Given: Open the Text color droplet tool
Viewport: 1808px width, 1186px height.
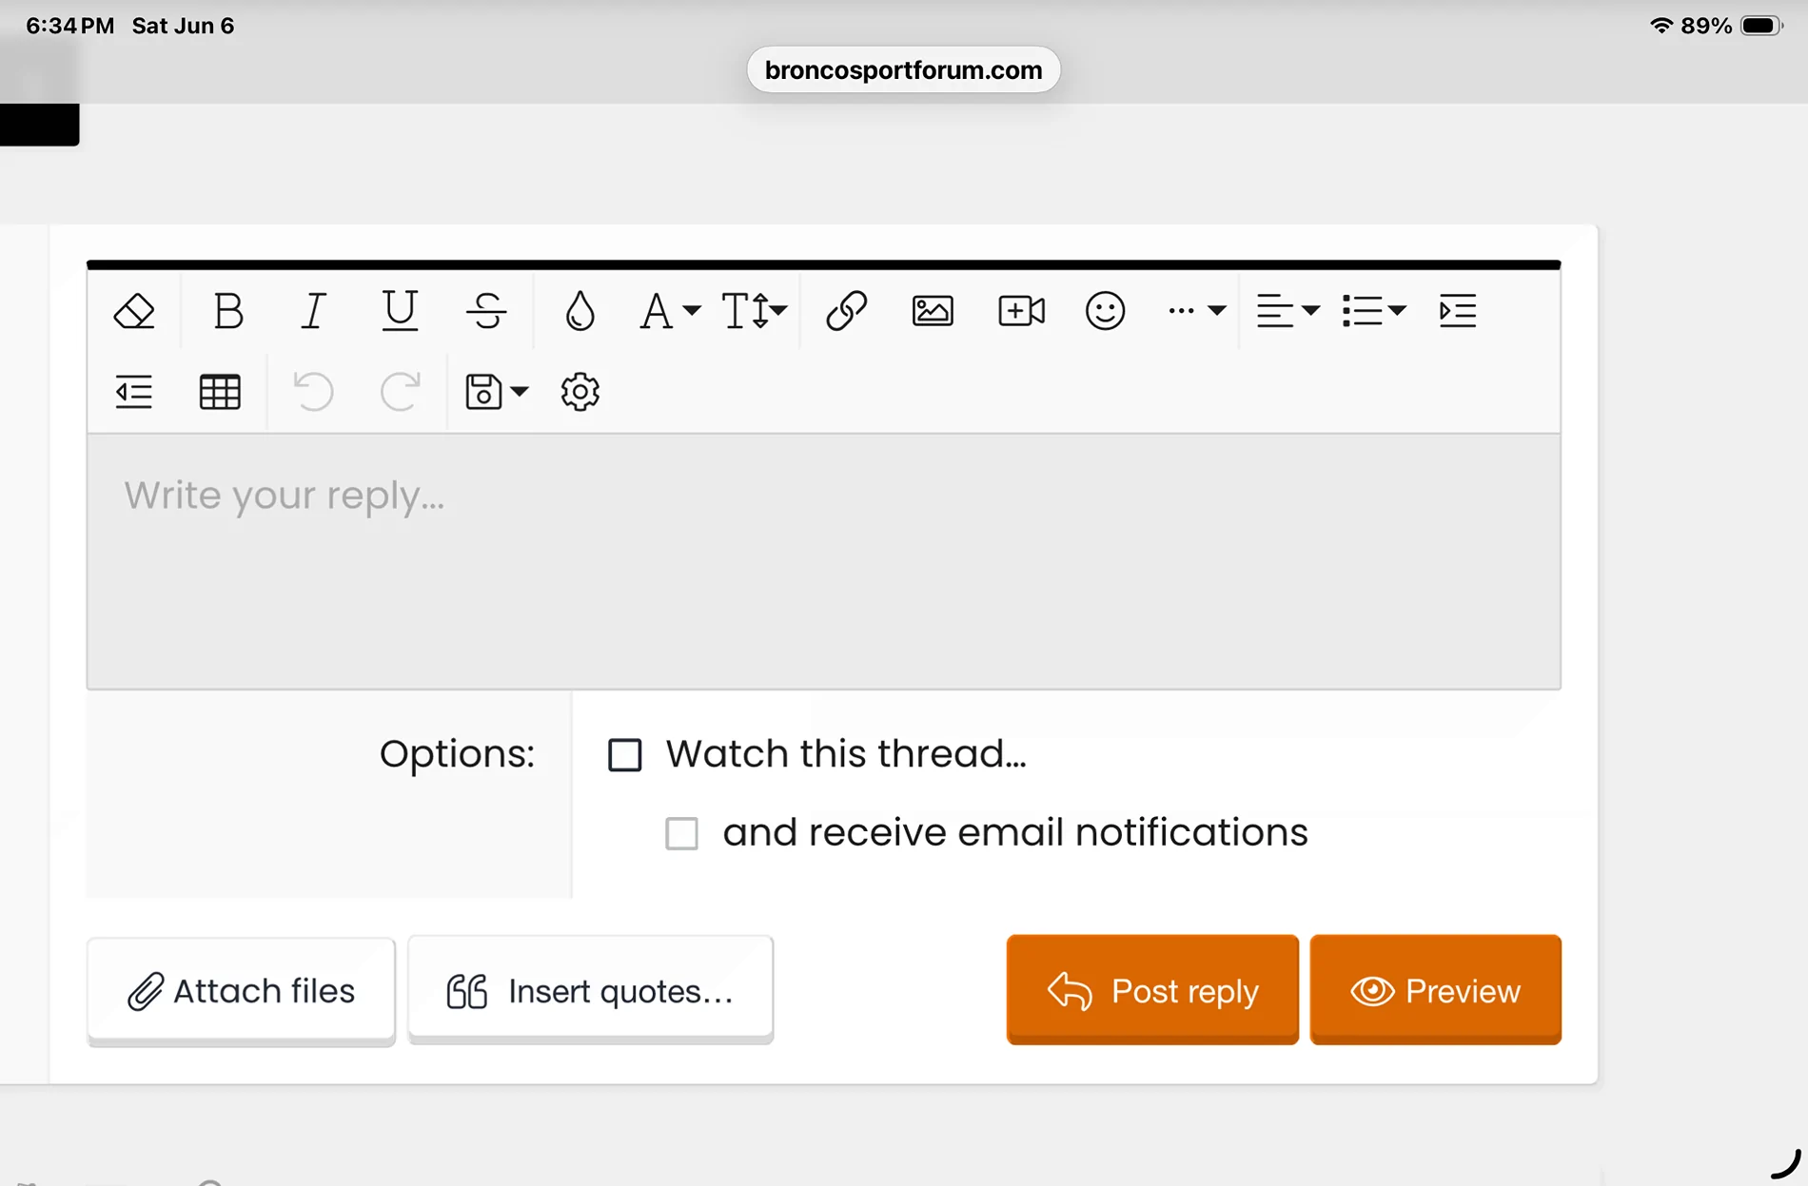Looking at the screenshot, I should [x=580, y=311].
